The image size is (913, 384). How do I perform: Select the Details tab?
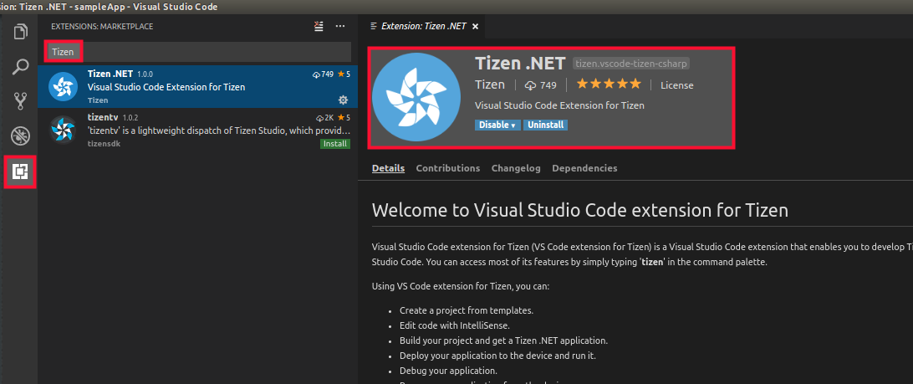click(388, 168)
